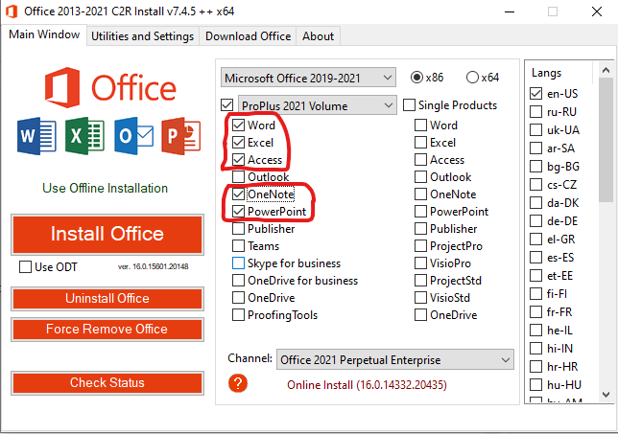Viewport: 618px width, 434px height.
Task: Check Outlook in the ProPlus suite list
Action: pyautogui.click(x=238, y=177)
